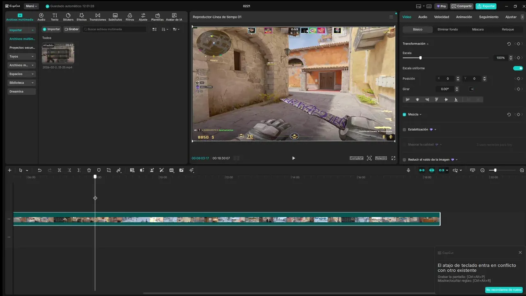
Task: Click No recordarme de nuevo
Action: point(504,290)
